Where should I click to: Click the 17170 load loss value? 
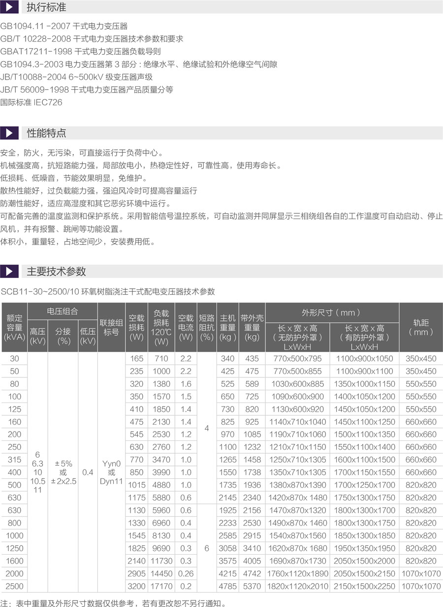tap(161, 586)
